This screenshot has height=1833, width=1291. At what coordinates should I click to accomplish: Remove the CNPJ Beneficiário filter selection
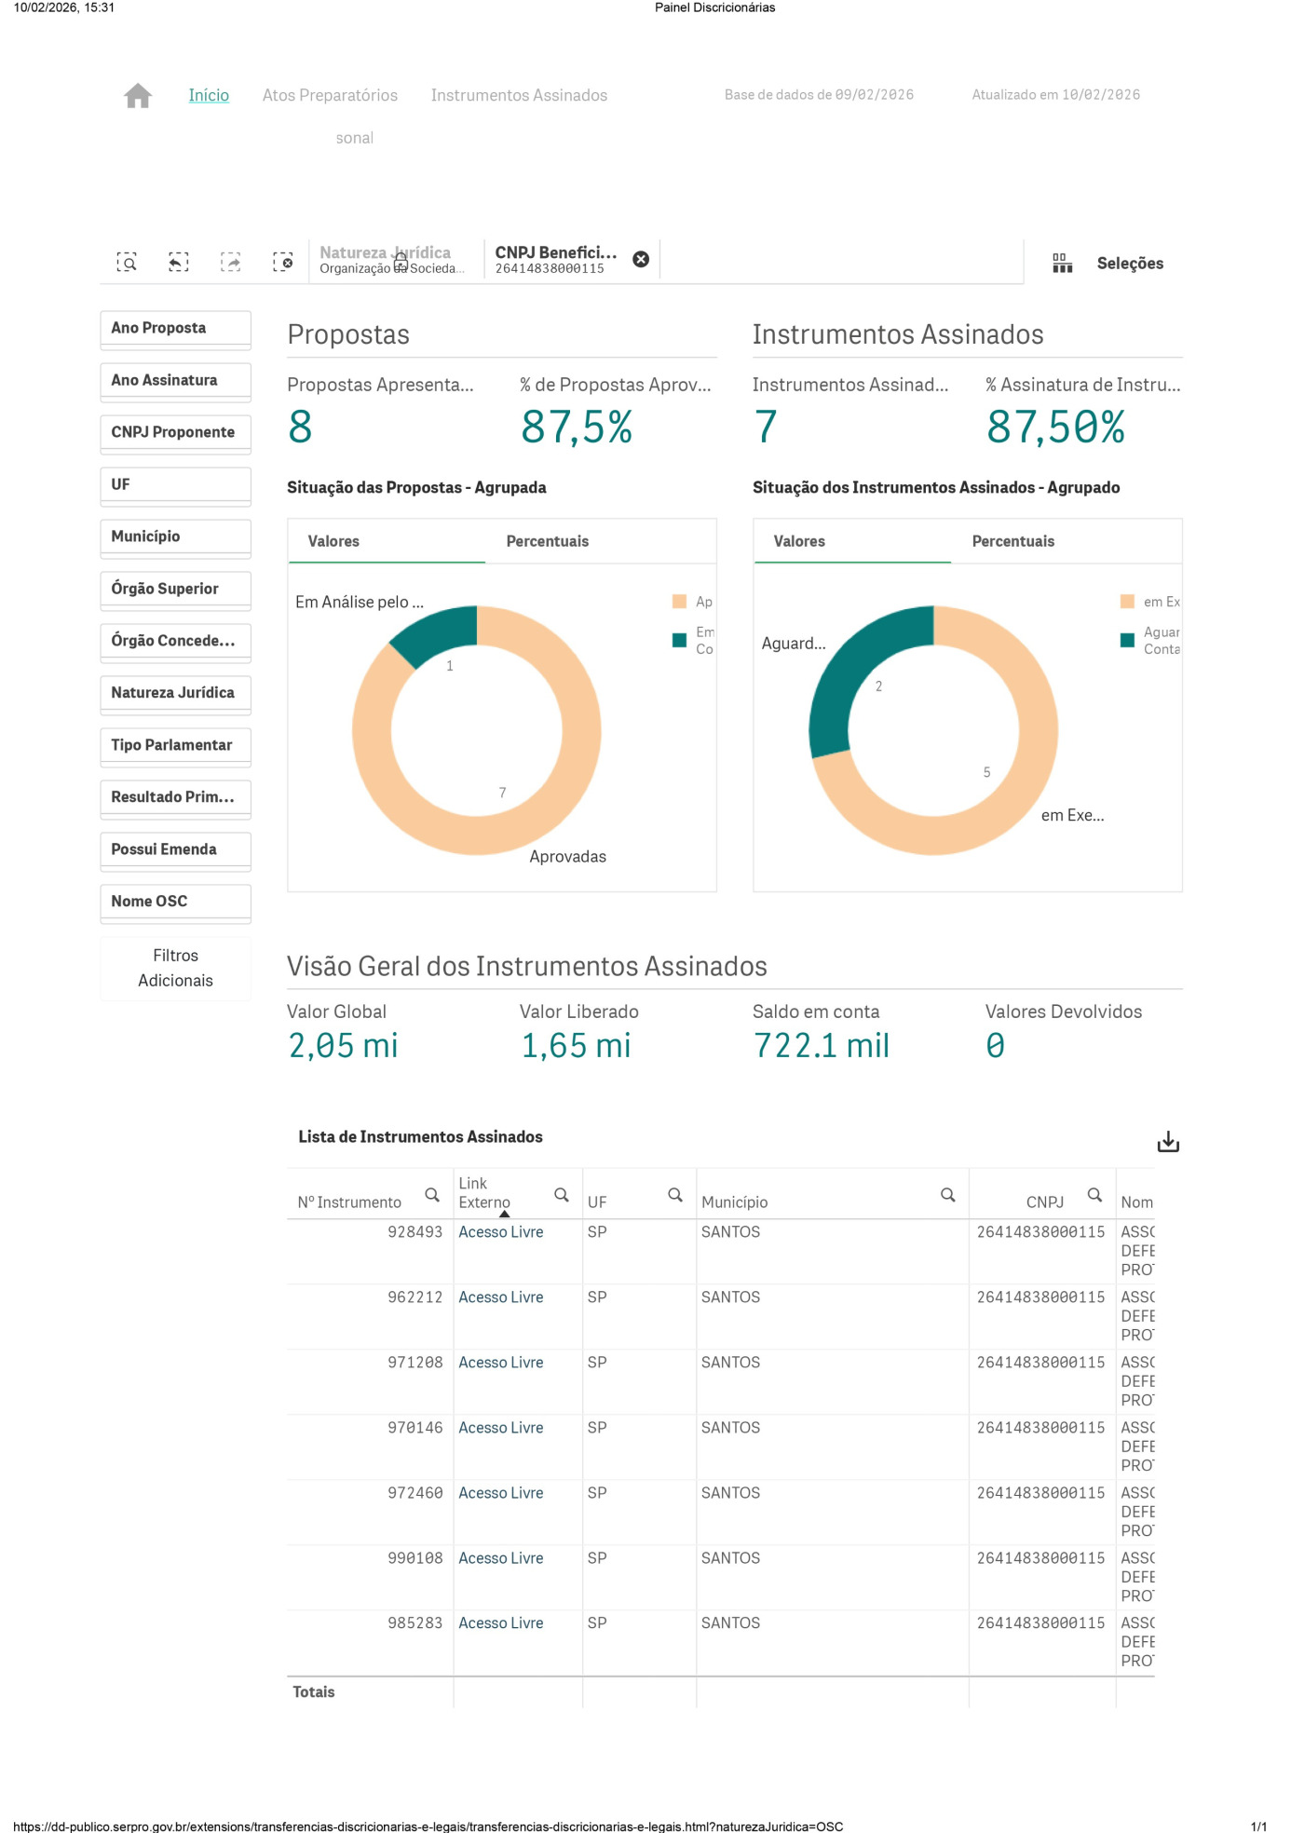tap(641, 260)
